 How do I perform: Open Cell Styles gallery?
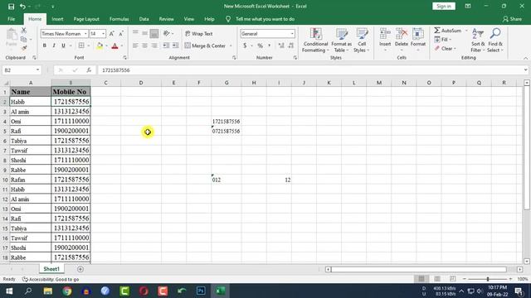click(x=362, y=41)
